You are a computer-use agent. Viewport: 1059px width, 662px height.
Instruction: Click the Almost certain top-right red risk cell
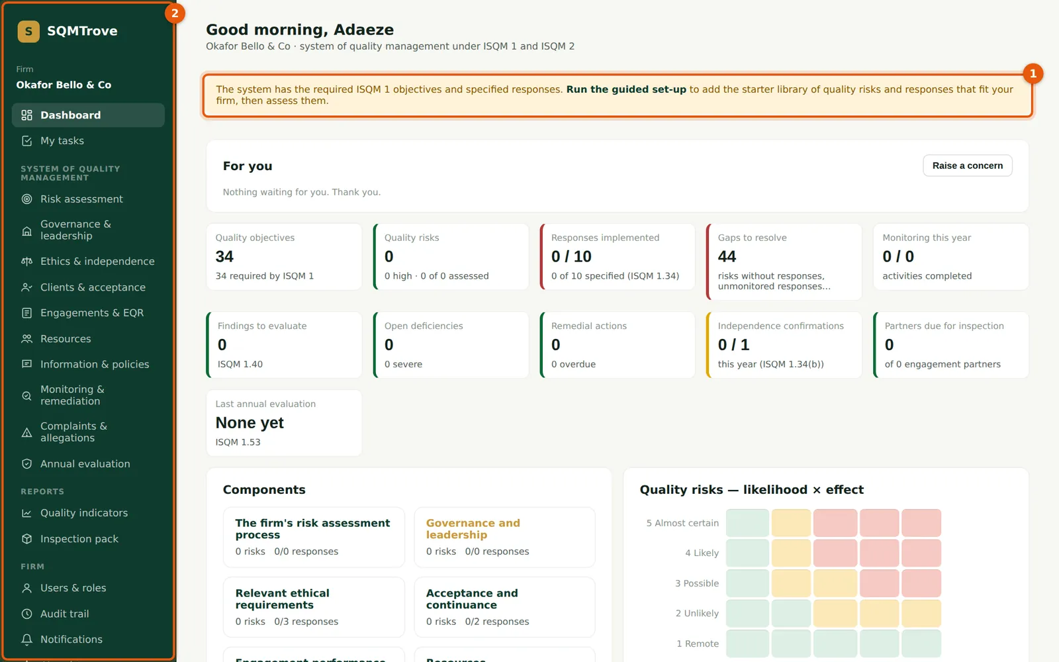pos(921,523)
